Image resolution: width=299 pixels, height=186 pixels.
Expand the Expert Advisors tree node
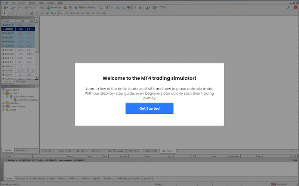coord(3,107)
